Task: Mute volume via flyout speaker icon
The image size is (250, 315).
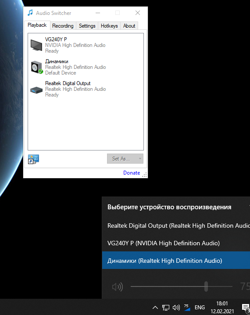Action: click(x=118, y=286)
